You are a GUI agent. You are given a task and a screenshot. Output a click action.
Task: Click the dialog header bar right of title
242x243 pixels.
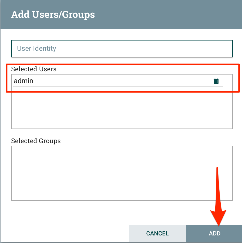coord(167,14)
